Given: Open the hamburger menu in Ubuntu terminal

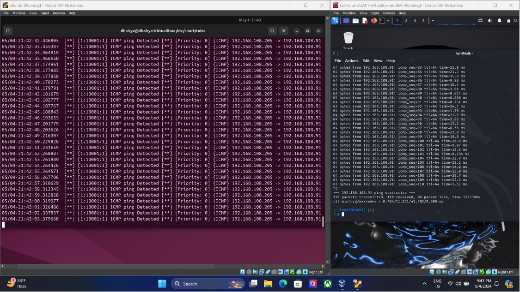Looking at the screenshot, I should pyautogui.click(x=284, y=31).
